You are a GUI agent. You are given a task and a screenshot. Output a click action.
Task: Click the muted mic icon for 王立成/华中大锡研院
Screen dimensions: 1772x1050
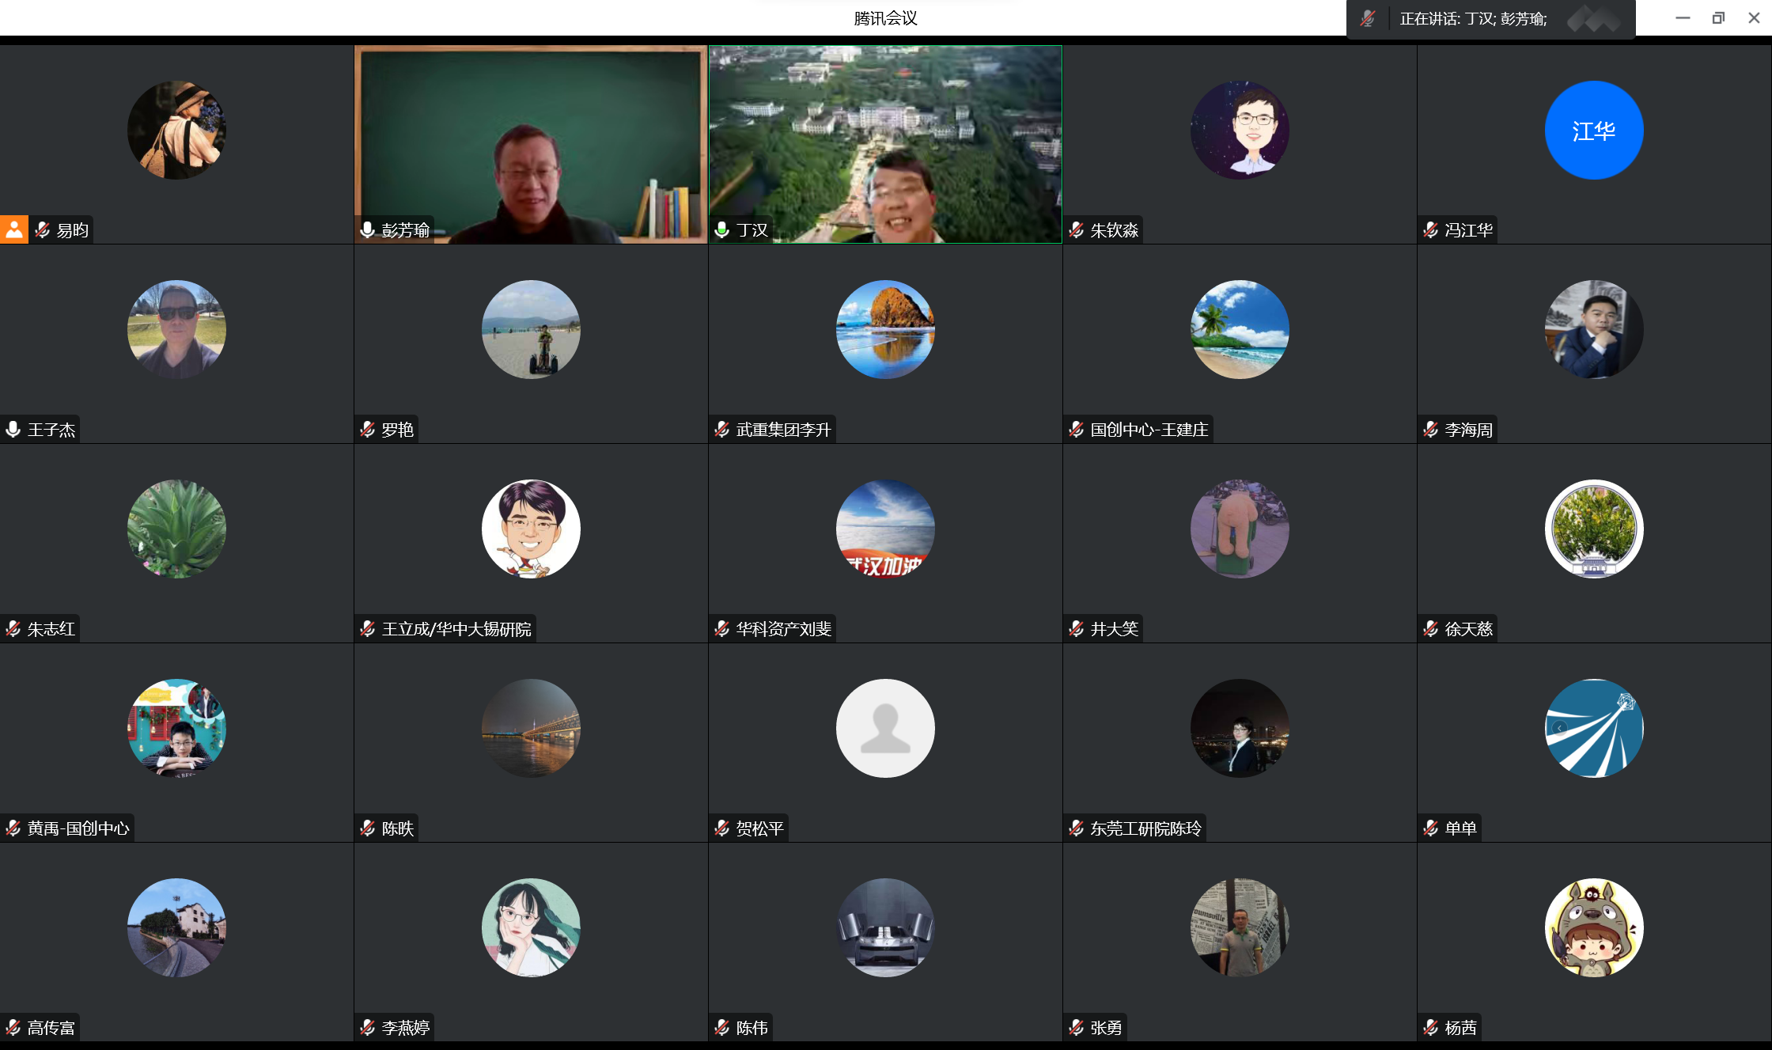click(367, 628)
